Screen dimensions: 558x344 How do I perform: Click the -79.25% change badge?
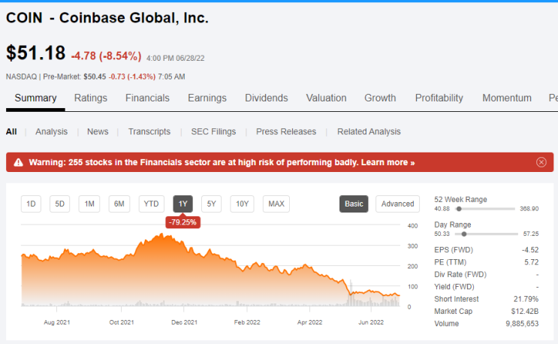[x=183, y=222]
